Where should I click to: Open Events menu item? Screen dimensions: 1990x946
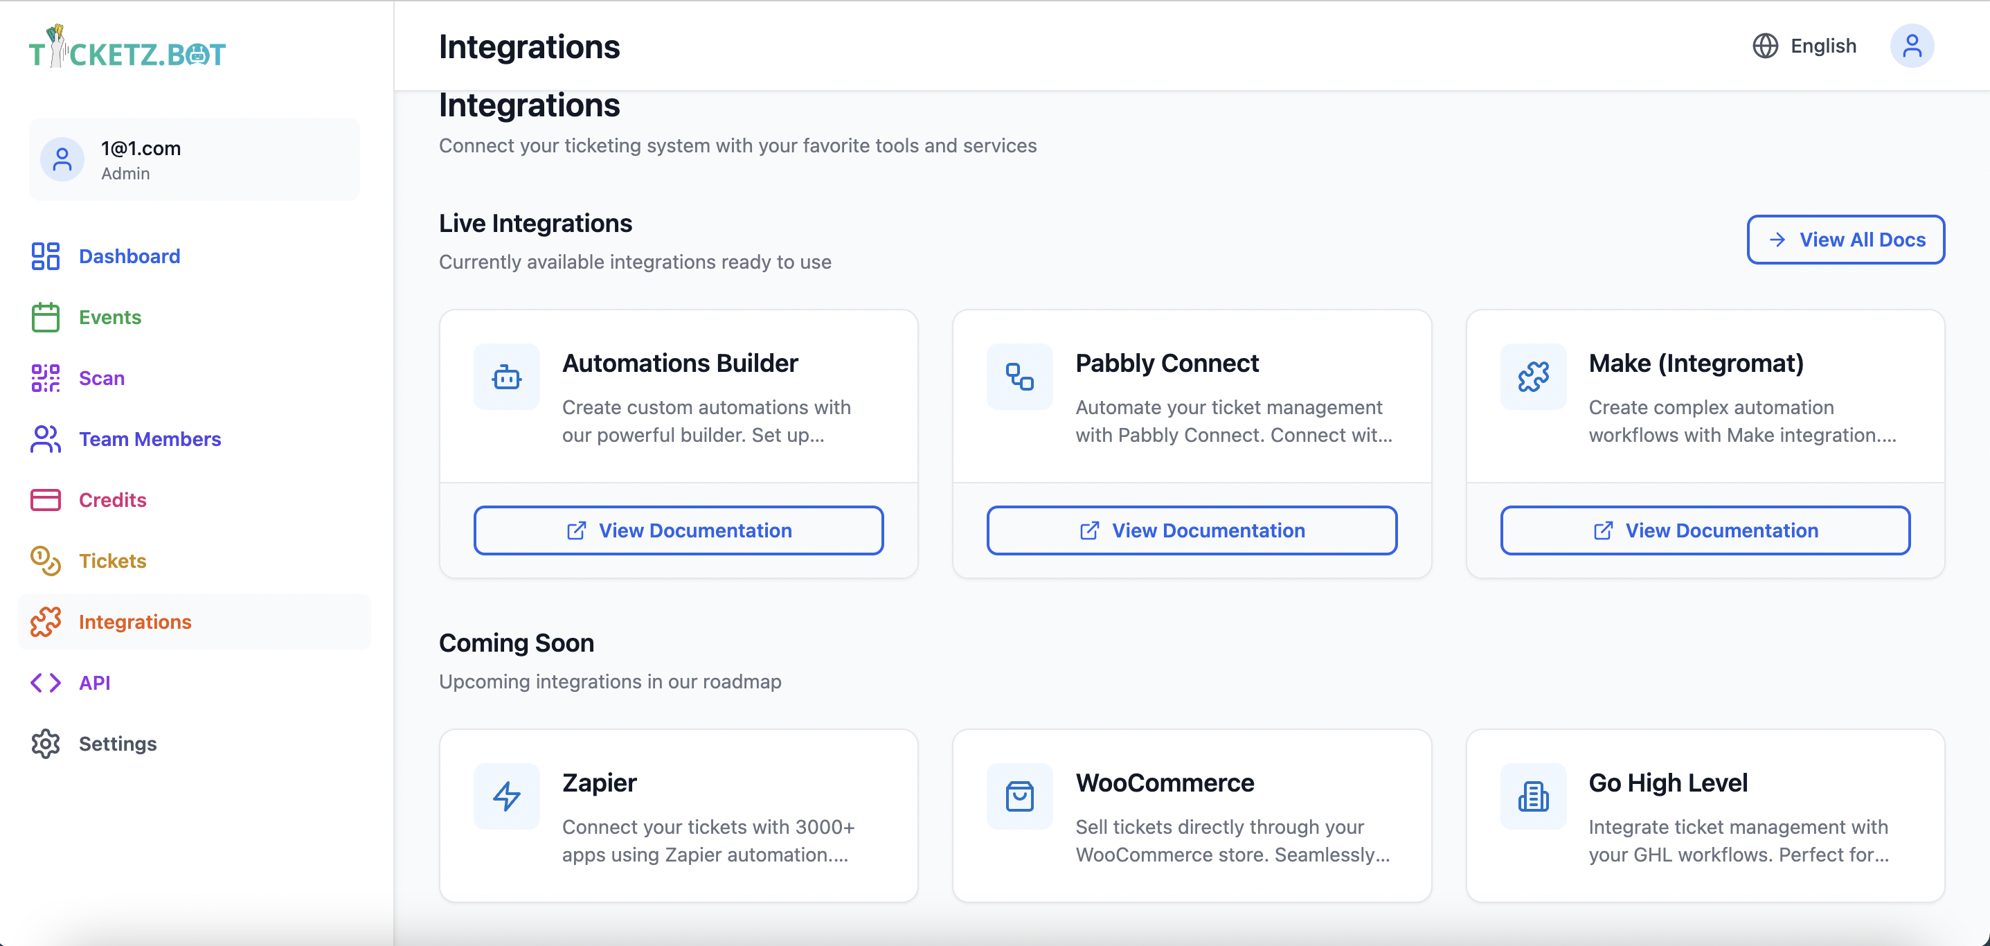pos(194,318)
